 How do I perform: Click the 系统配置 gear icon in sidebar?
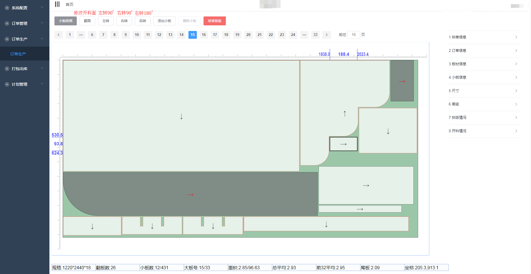(7, 8)
